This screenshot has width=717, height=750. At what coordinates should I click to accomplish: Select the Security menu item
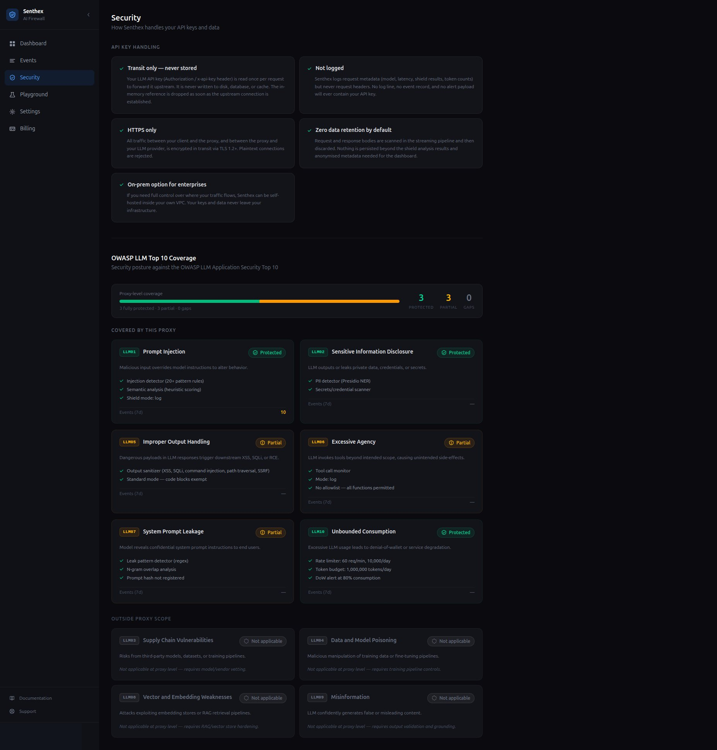pos(50,78)
